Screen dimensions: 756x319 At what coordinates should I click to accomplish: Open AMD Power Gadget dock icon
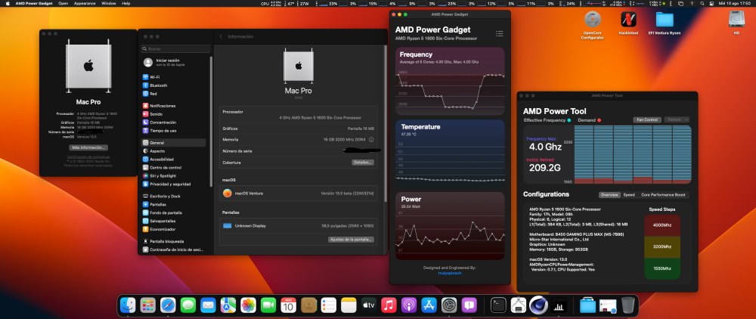(559, 305)
